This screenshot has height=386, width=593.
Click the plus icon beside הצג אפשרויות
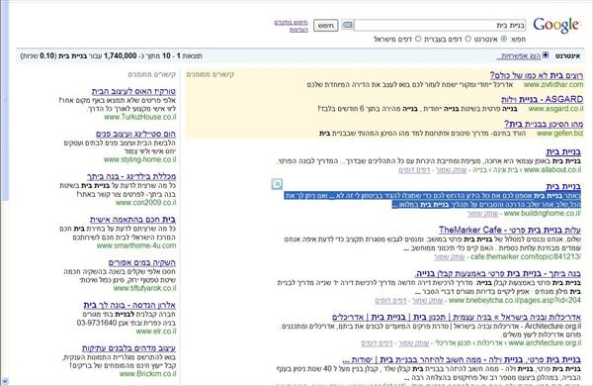click(546, 55)
